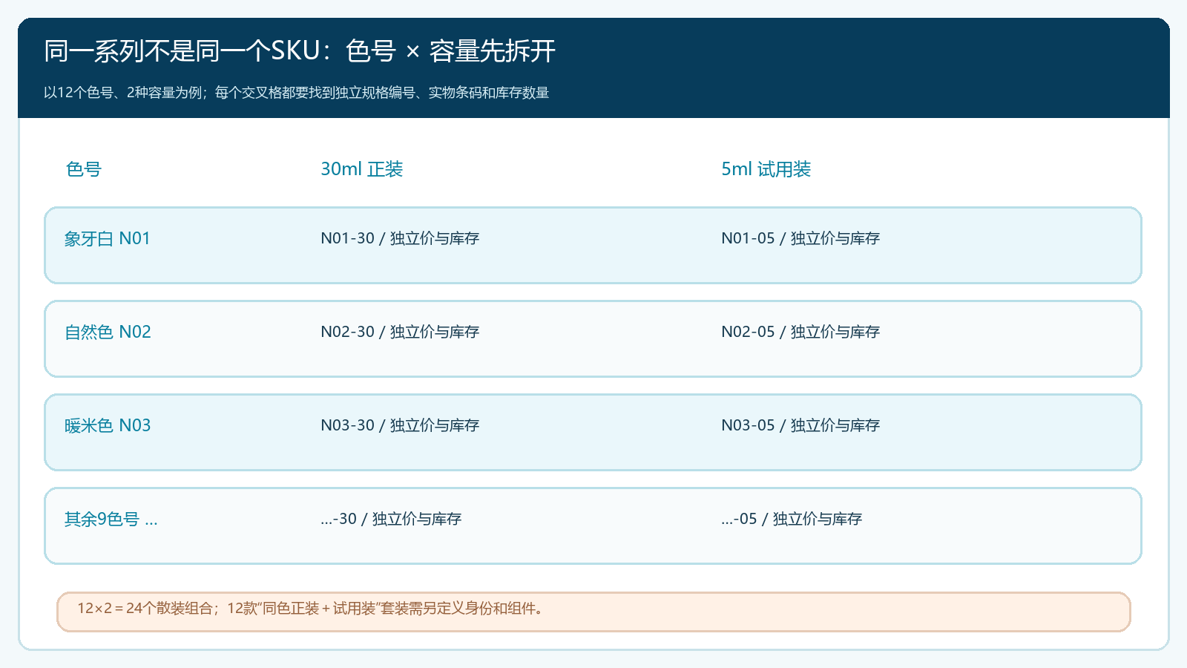Screen dimensions: 1187x668
Task: Select the 自然色 N02 row label
Action: [x=108, y=332]
